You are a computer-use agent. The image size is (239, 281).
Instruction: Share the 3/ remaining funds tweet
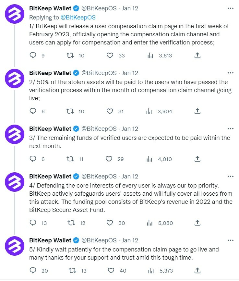197,159
